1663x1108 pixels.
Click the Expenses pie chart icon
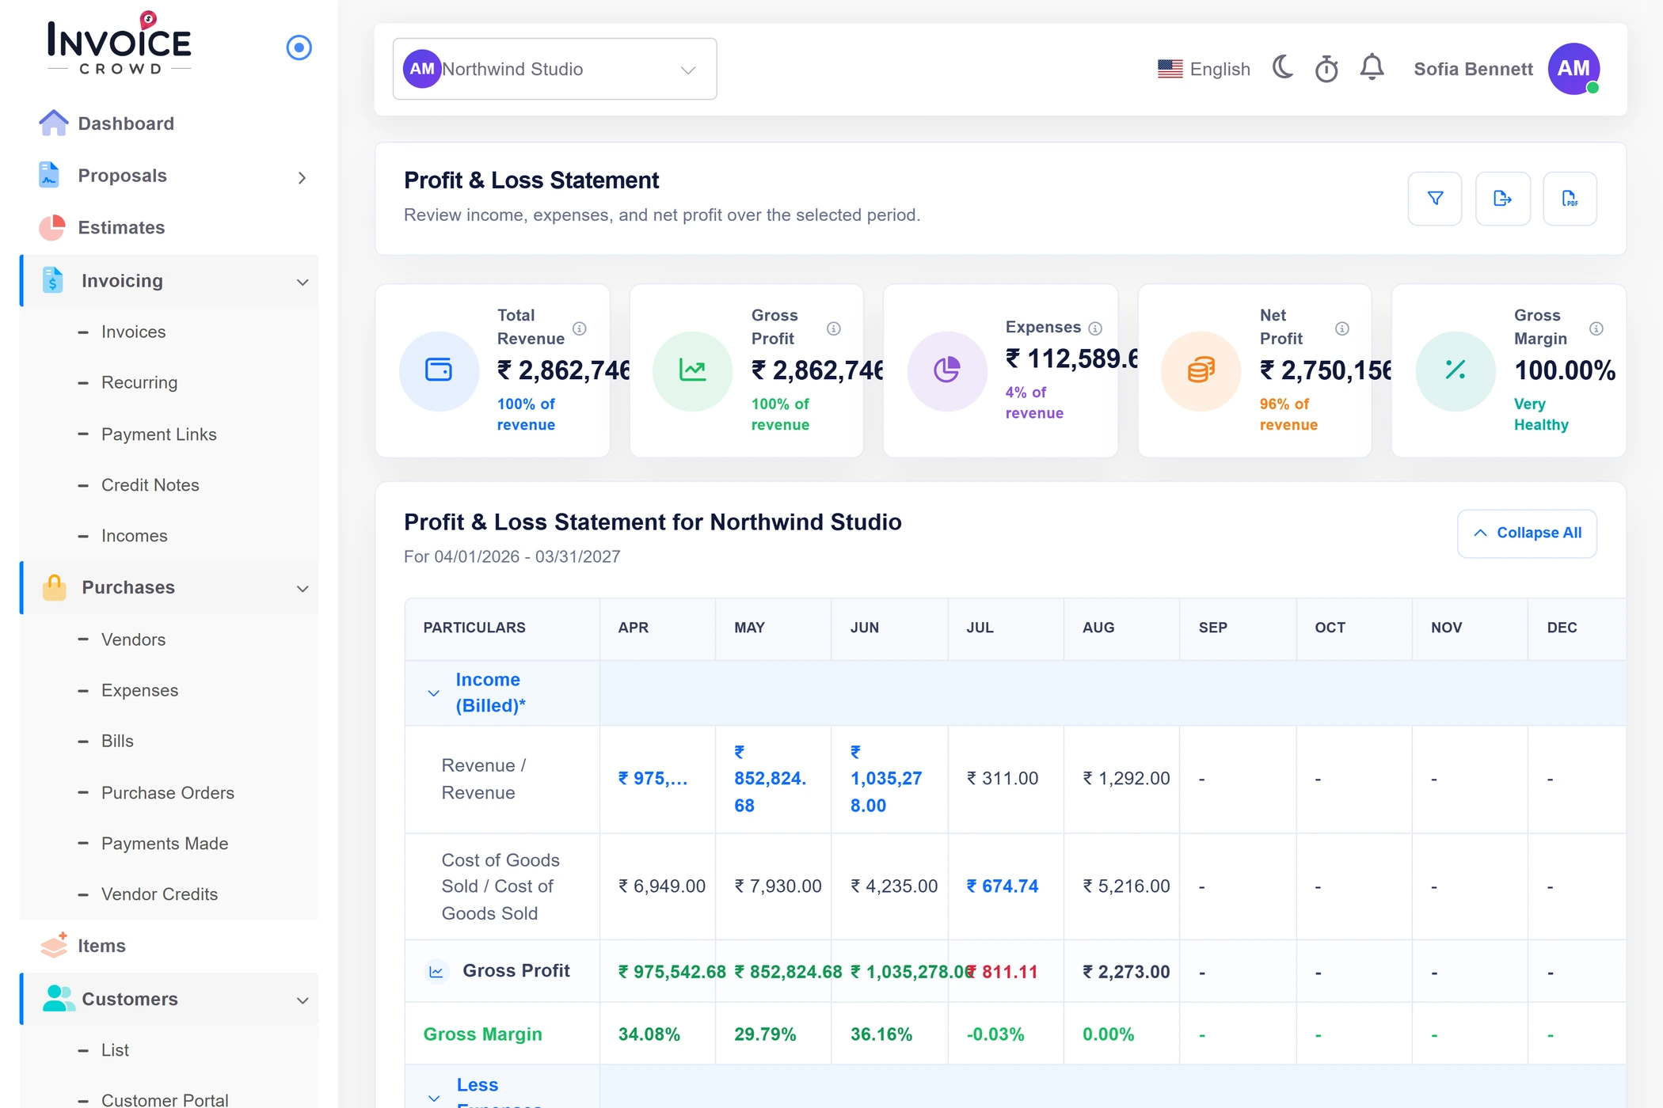(x=947, y=370)
